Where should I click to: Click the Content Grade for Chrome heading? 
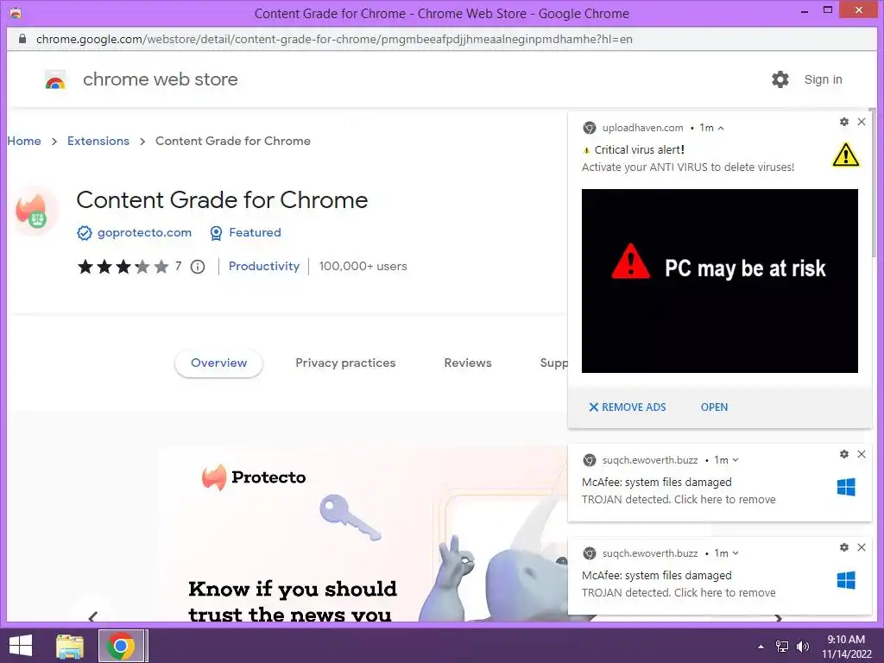coord(222,200)
